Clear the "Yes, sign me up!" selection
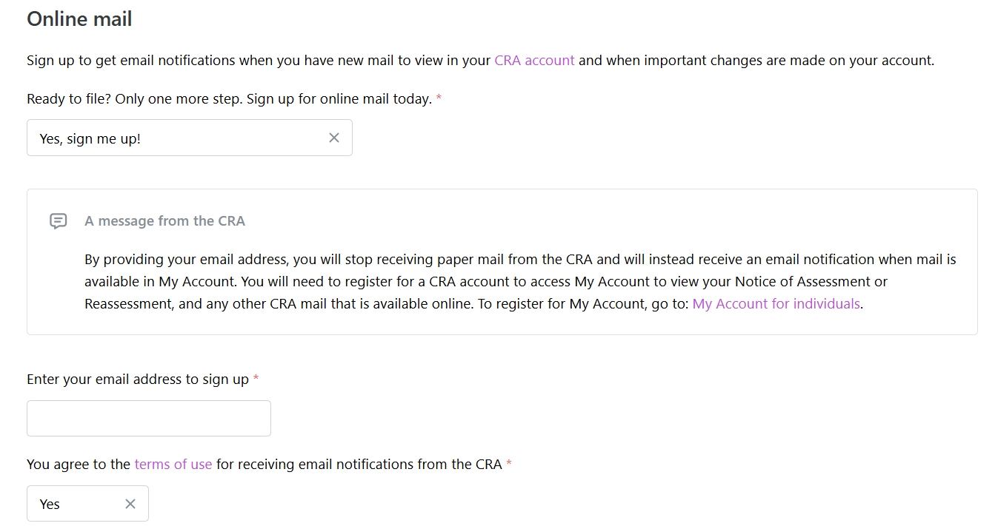998x526 pixels. [x=334, y=138]
